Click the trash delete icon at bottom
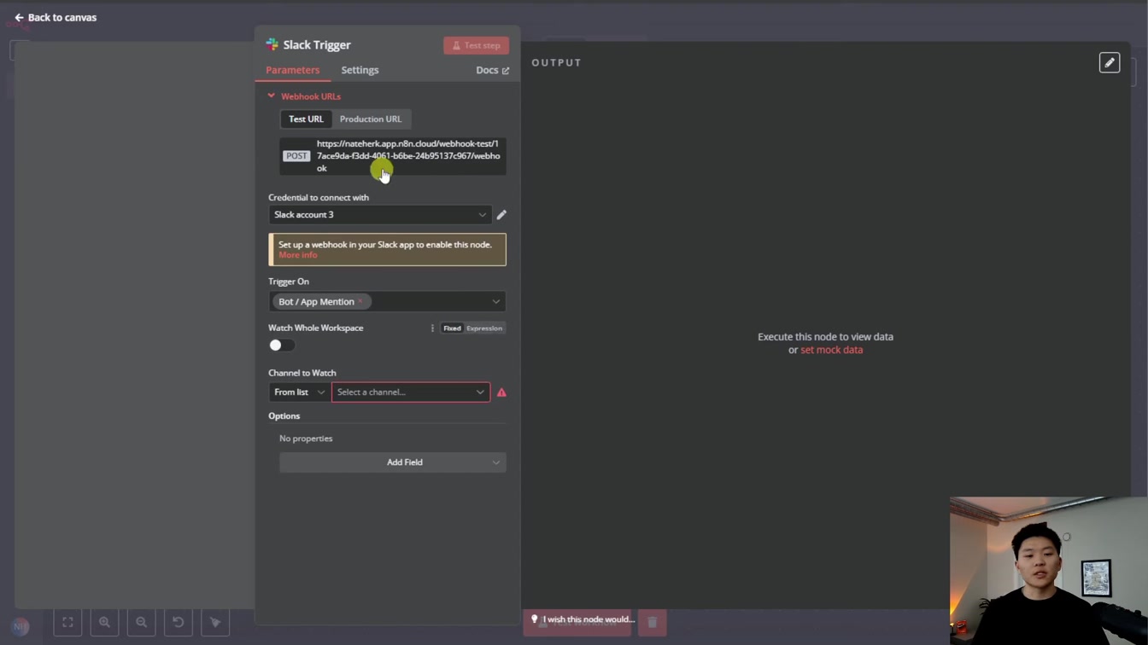1148x645 pixels. point(652,622)
